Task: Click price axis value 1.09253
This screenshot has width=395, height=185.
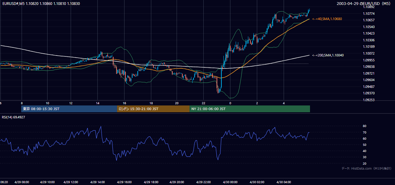Action: 368,100
